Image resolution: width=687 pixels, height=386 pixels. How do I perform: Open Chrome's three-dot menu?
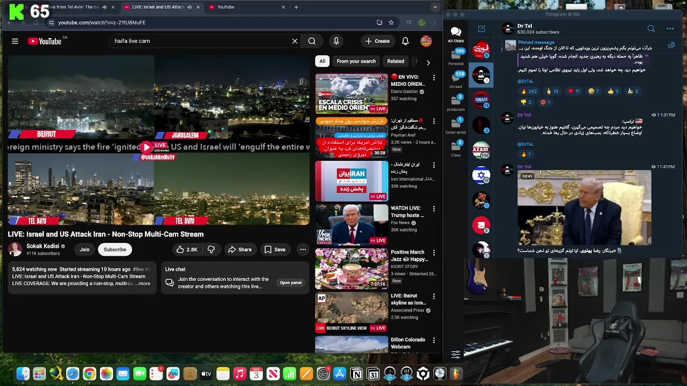pyautogui.click(x=435, y=23)
